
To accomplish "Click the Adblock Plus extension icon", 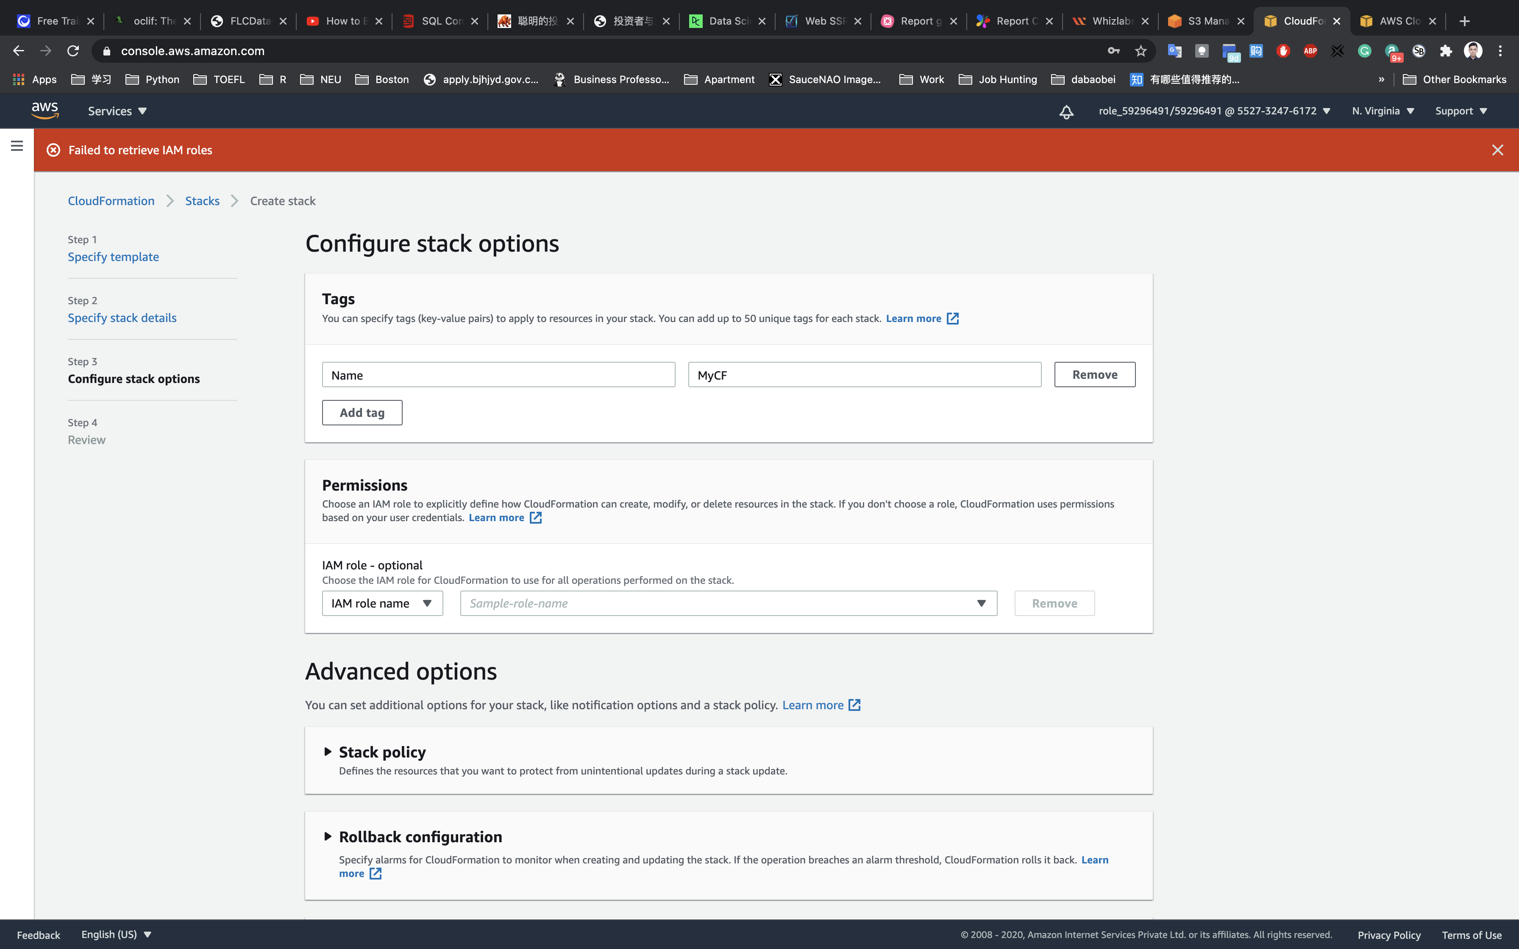I will click(1310, 51).
